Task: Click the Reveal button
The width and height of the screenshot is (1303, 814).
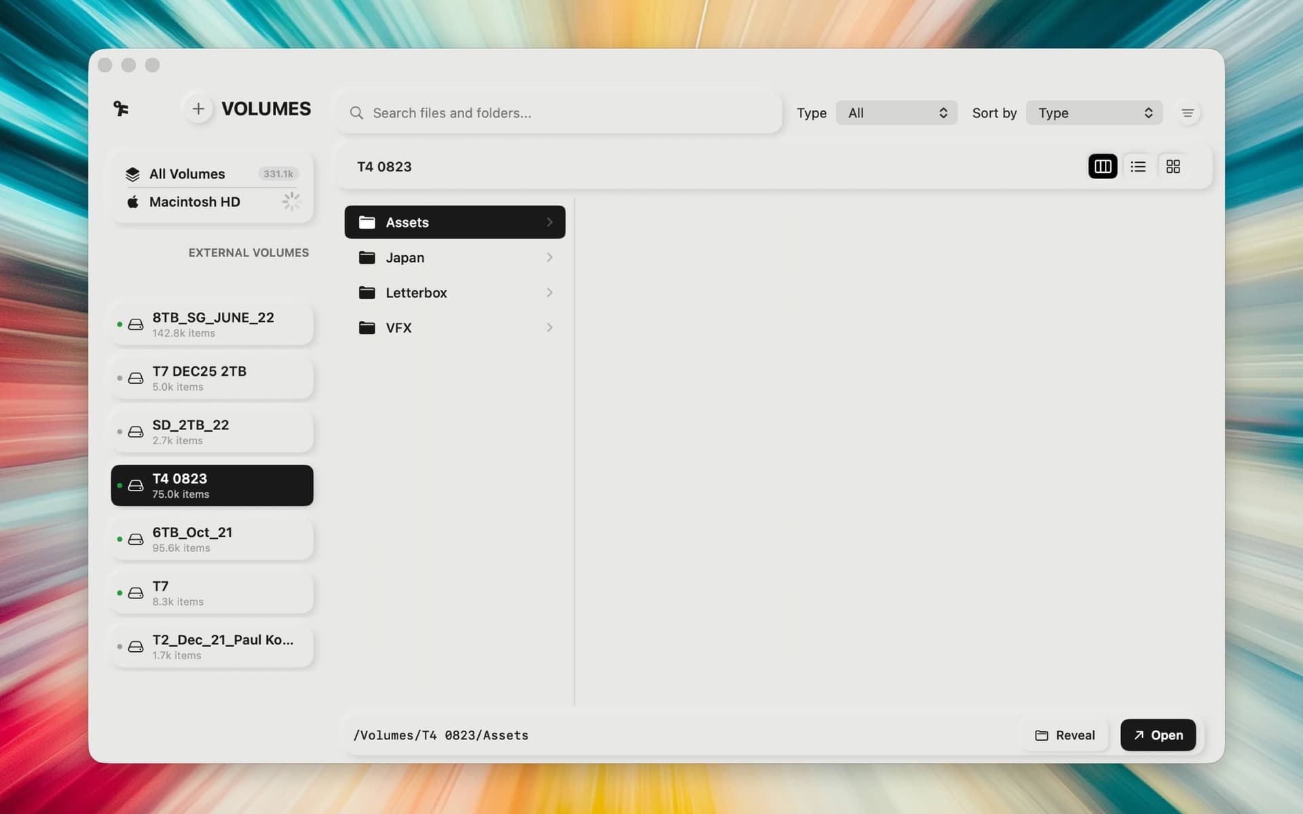Action: tap(1064, 735)
